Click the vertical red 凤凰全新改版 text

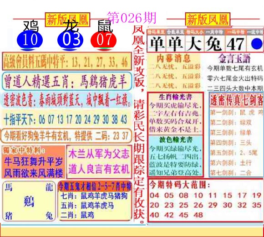[139, 125]
